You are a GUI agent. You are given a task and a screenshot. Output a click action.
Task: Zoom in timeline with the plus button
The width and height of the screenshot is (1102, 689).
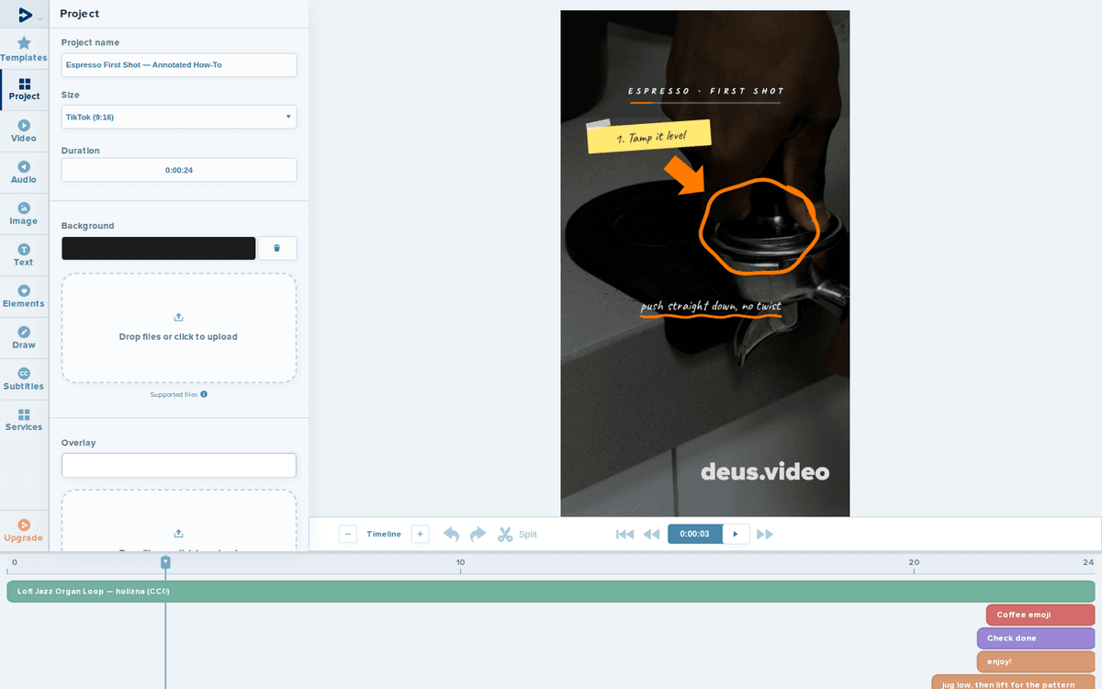pyautogui.click(x=420, y=534)
